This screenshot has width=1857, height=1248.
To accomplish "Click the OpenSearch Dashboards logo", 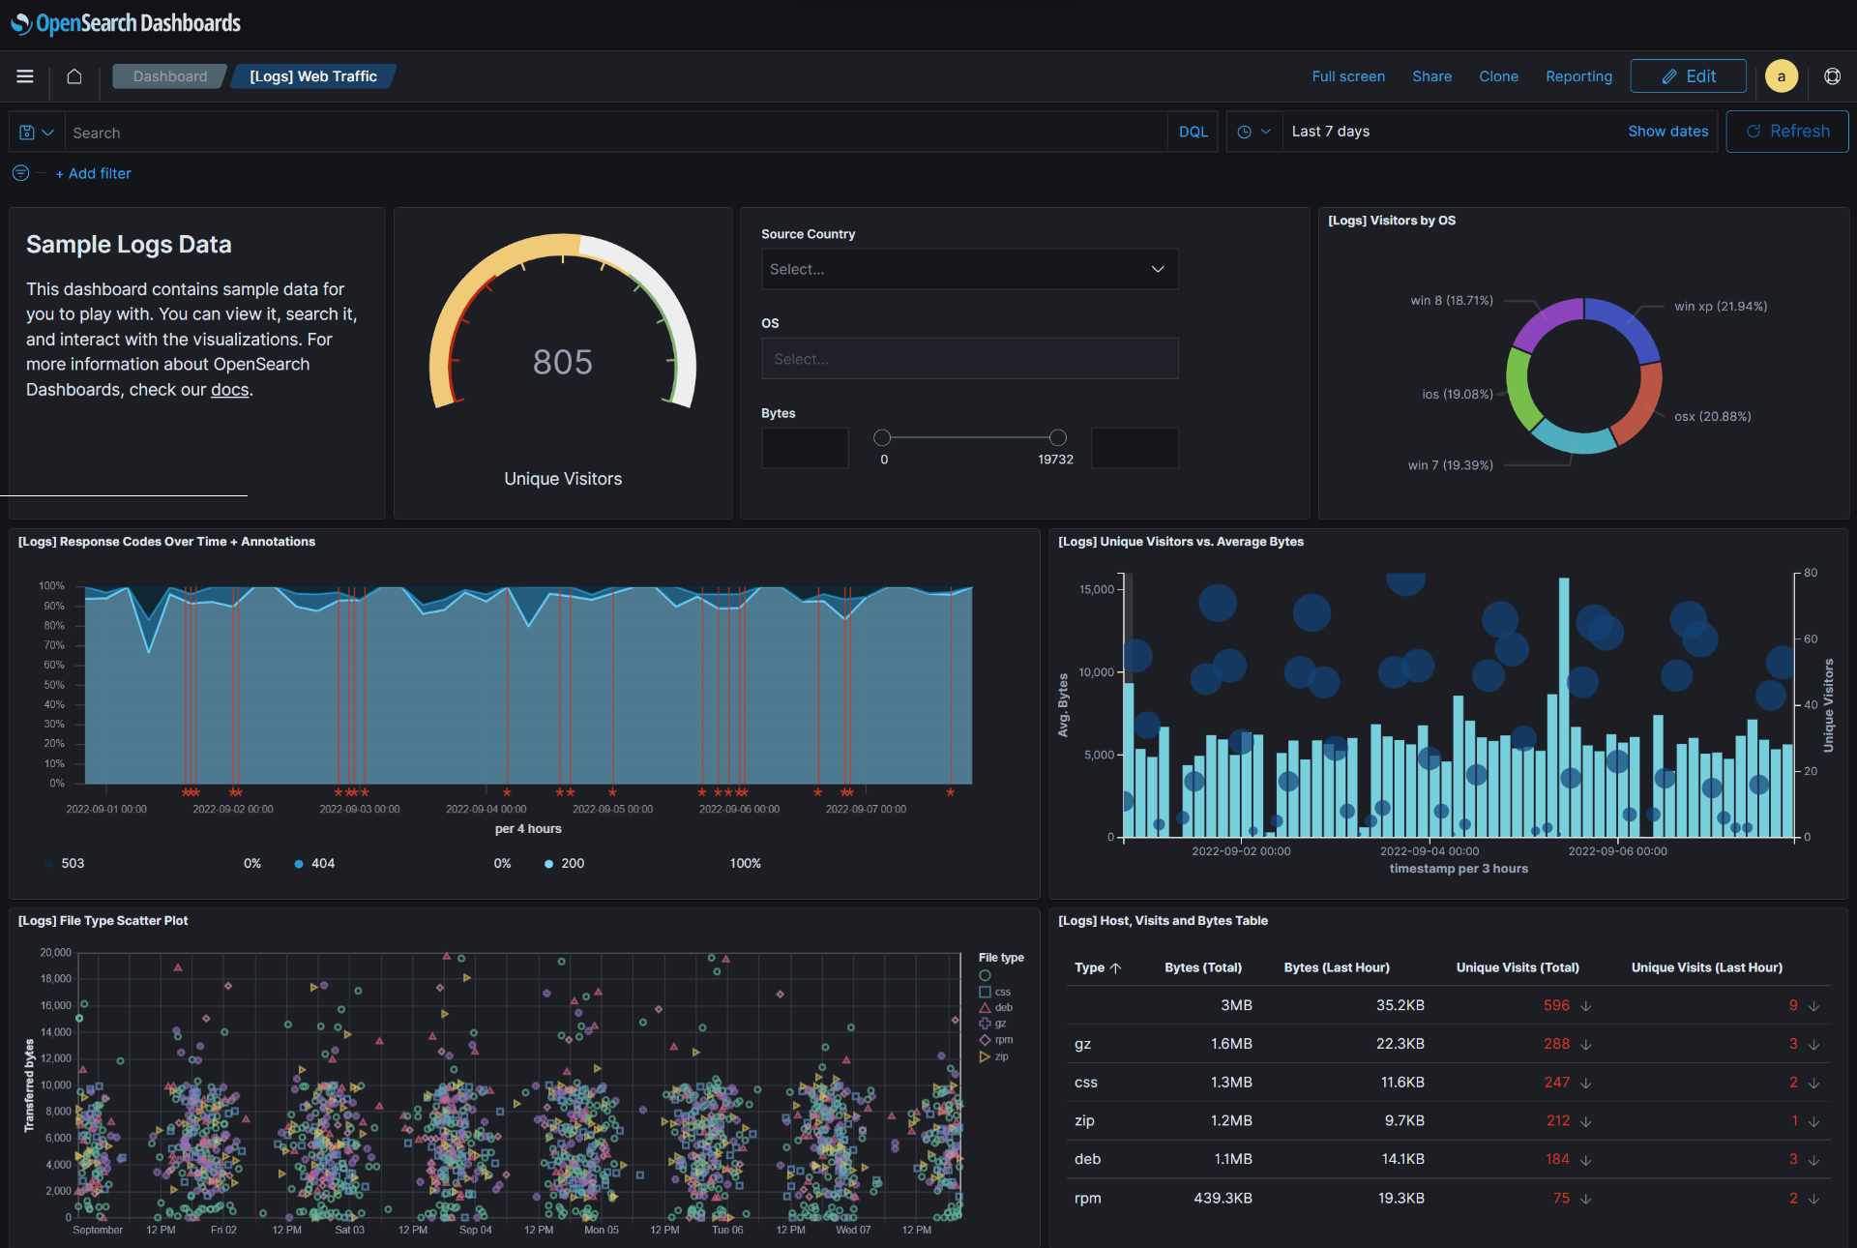I will pos(124,22).
